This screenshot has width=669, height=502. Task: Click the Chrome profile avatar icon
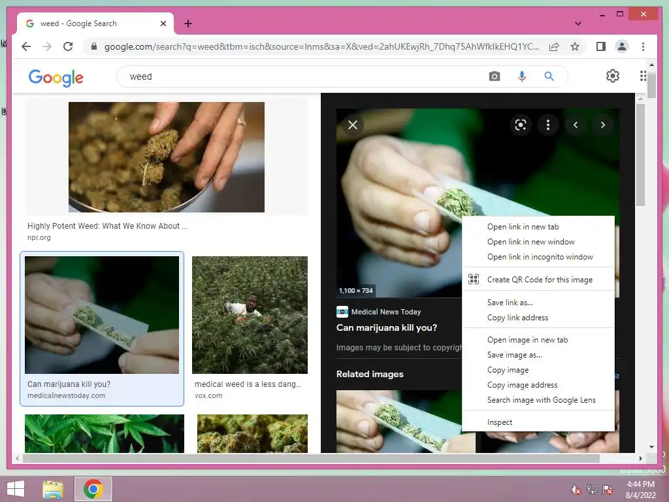[x=622, y=46]
